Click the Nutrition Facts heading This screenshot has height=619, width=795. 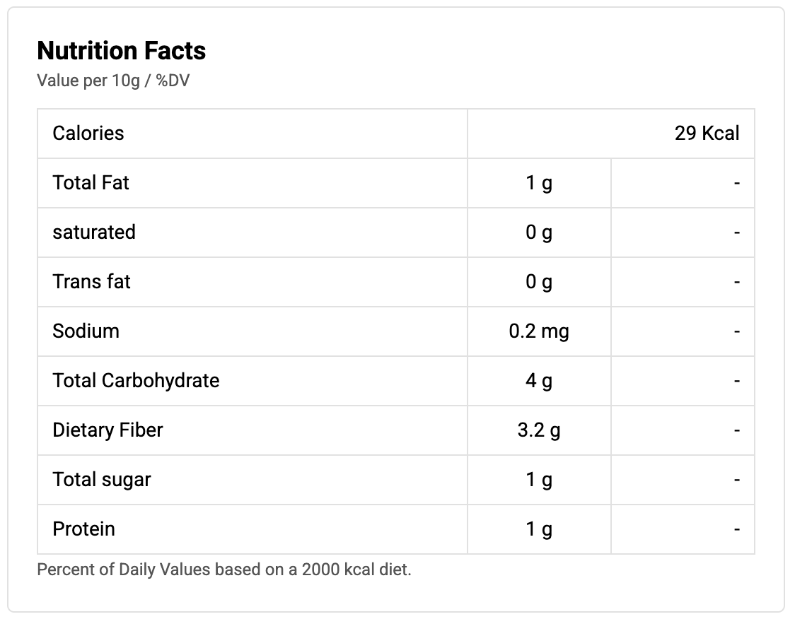click(x=121, y=51)
